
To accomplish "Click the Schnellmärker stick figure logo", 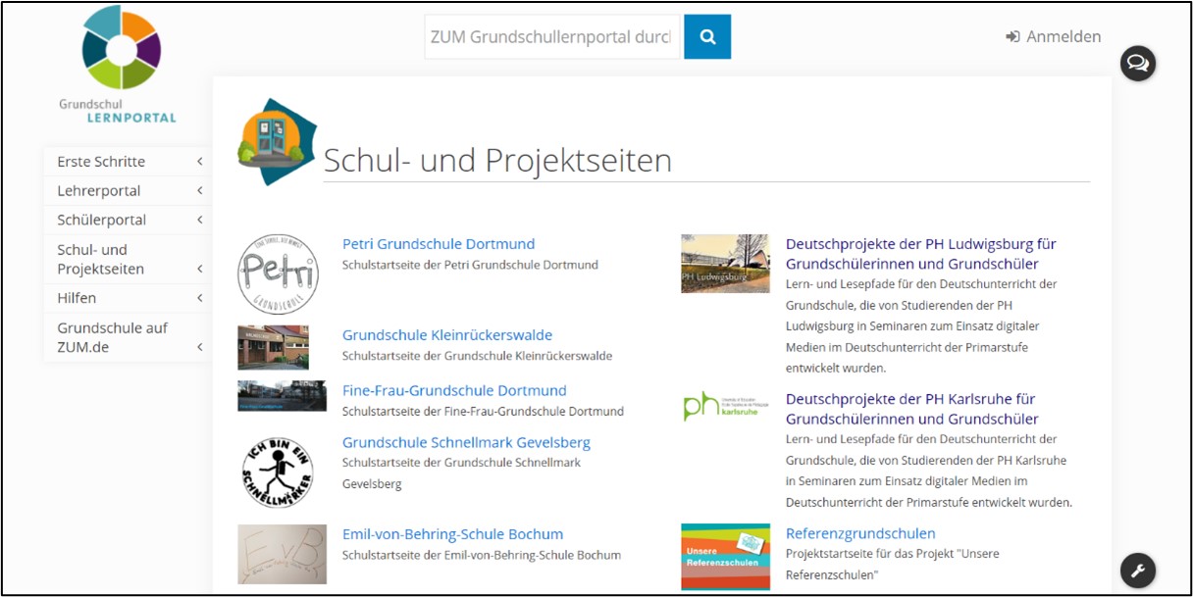I will 278,473.
